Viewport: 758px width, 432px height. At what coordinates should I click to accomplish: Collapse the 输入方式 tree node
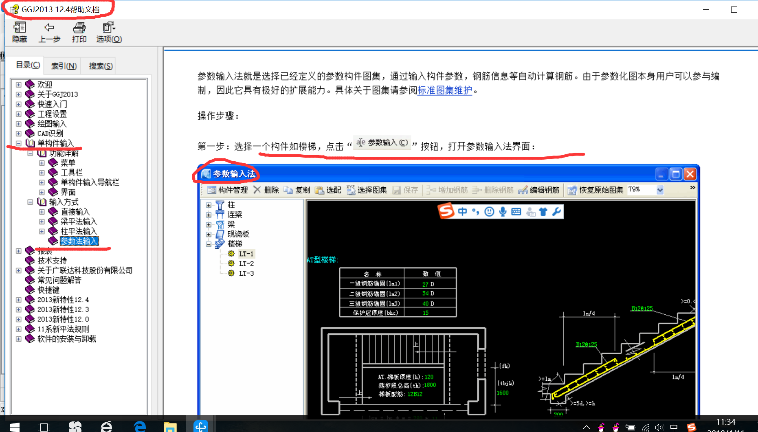coord(30,202)
